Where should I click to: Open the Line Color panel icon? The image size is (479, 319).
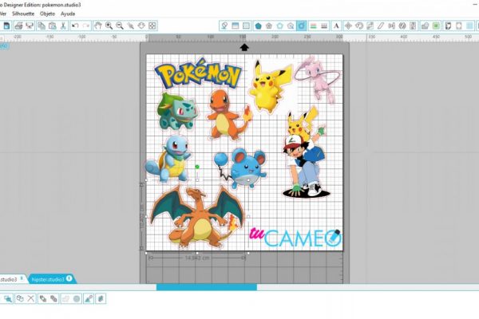pos(313,26)
